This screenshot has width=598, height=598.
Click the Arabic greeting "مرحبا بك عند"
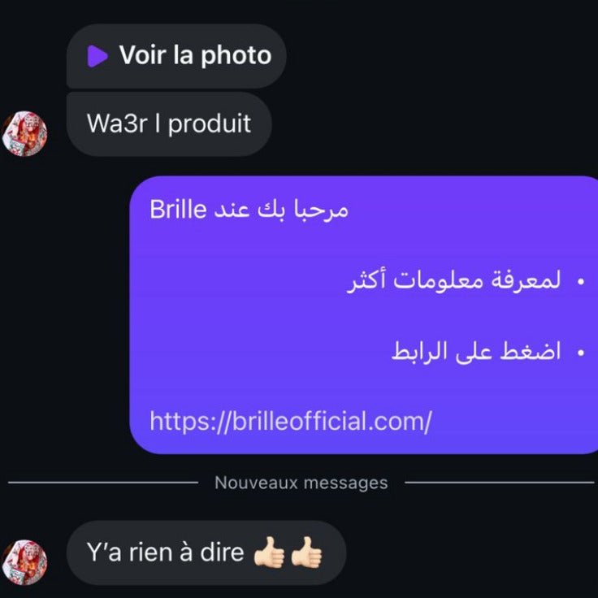(281, 210)
